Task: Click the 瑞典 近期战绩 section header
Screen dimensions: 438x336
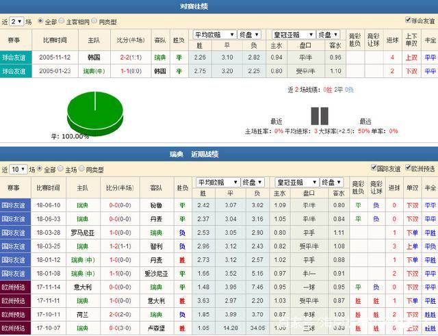Action: coord(219,155)
